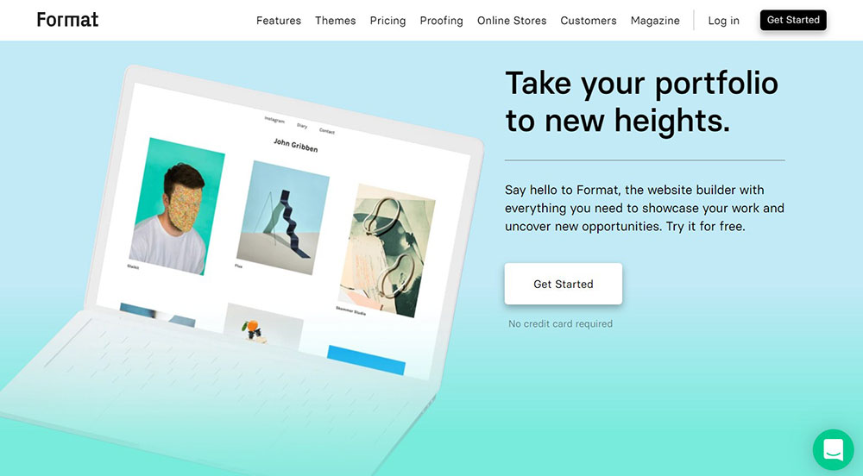Open the Features menu item
Screen dimensions: 863x476
point(279,21)
